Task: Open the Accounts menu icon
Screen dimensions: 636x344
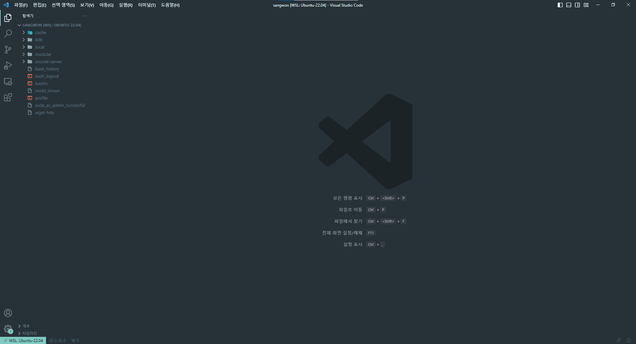Action: (x=8, y=313)
